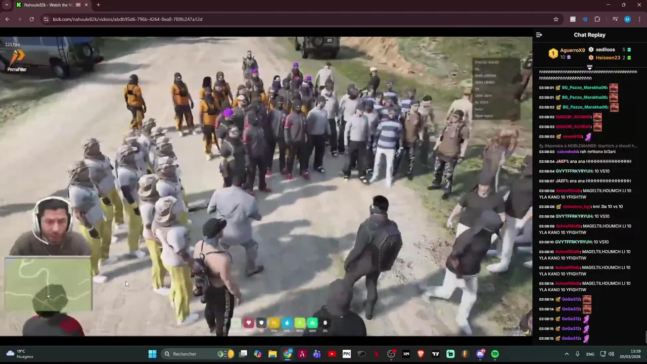Open 03:08:02 BG_Pazzo_Marokha06 username
This screenshot has height=364, width=647.
click(x=584, y=107)
